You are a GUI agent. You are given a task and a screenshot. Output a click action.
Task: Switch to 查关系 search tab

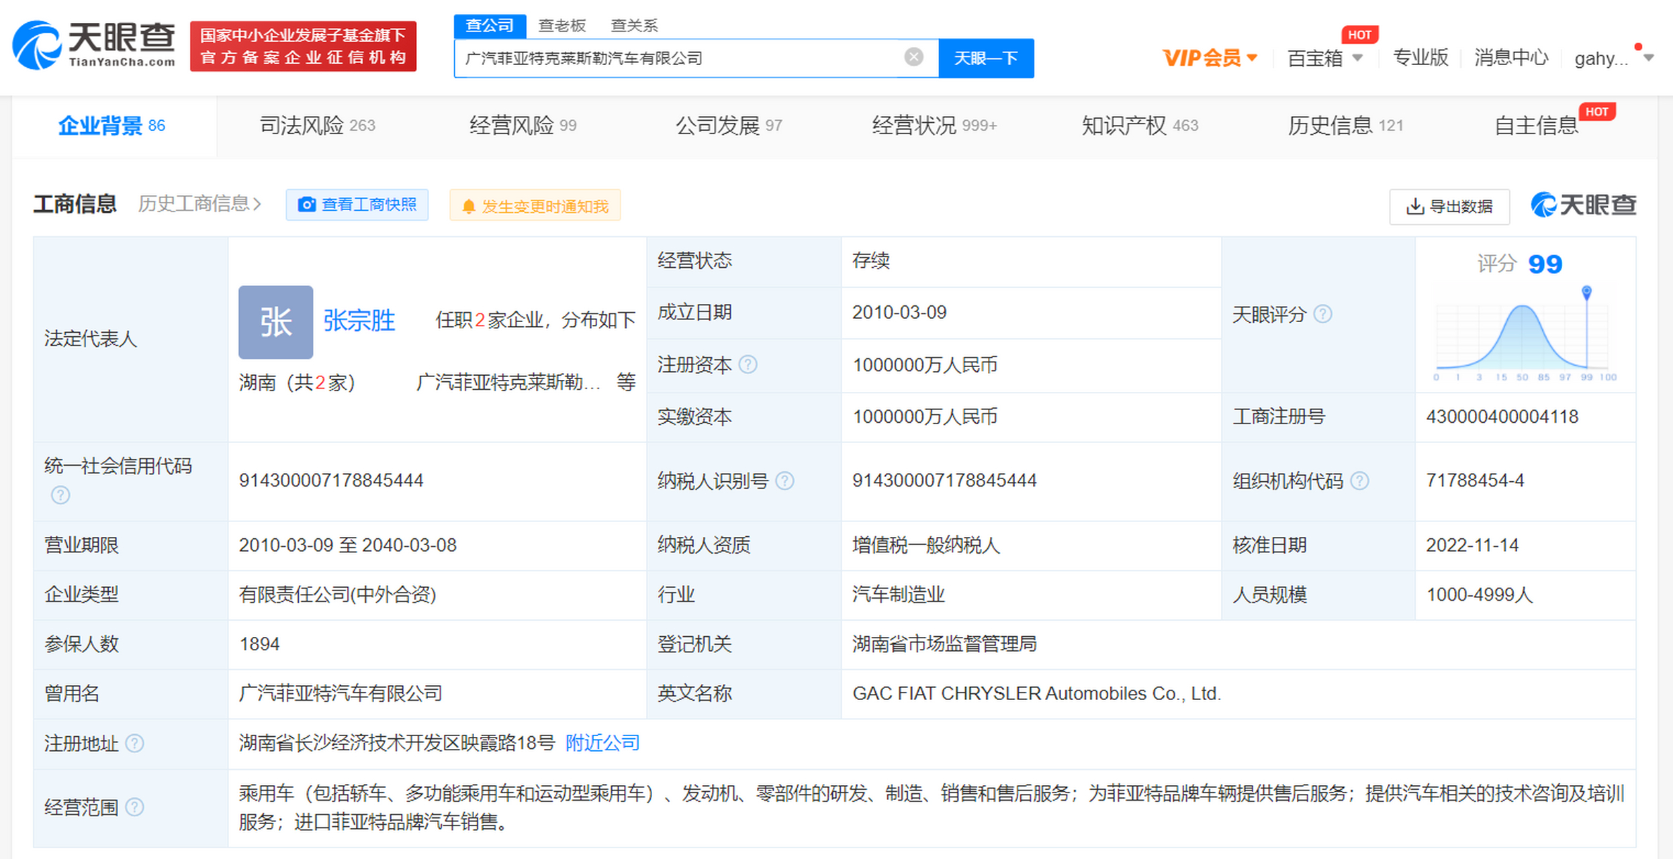coord(634,26)
